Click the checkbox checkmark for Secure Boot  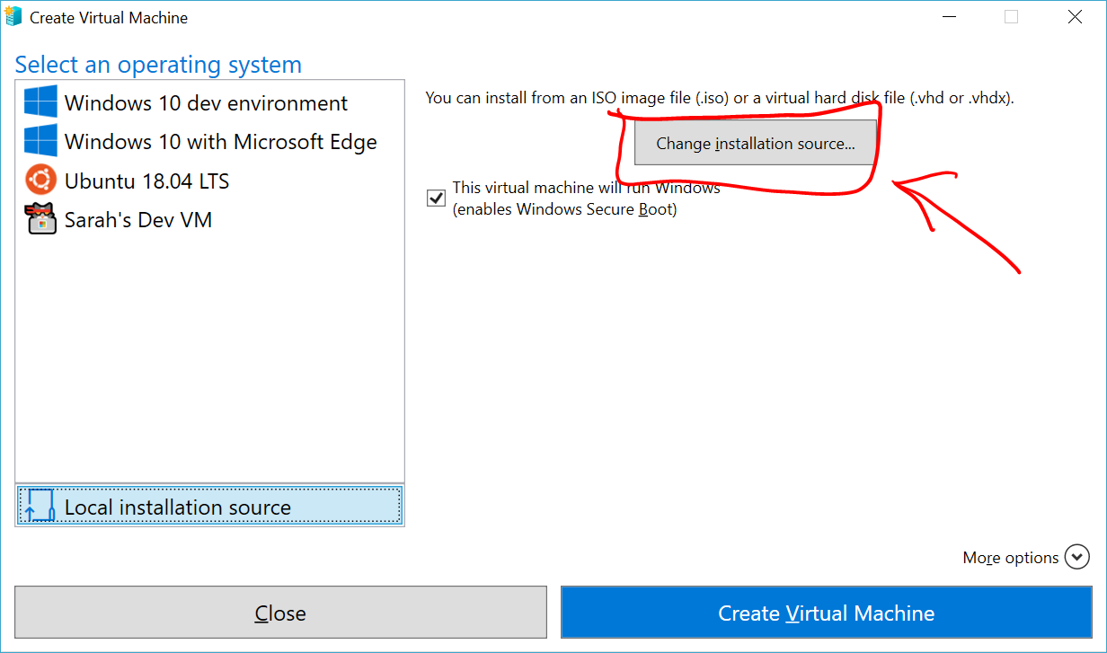[x=436, y=199]
